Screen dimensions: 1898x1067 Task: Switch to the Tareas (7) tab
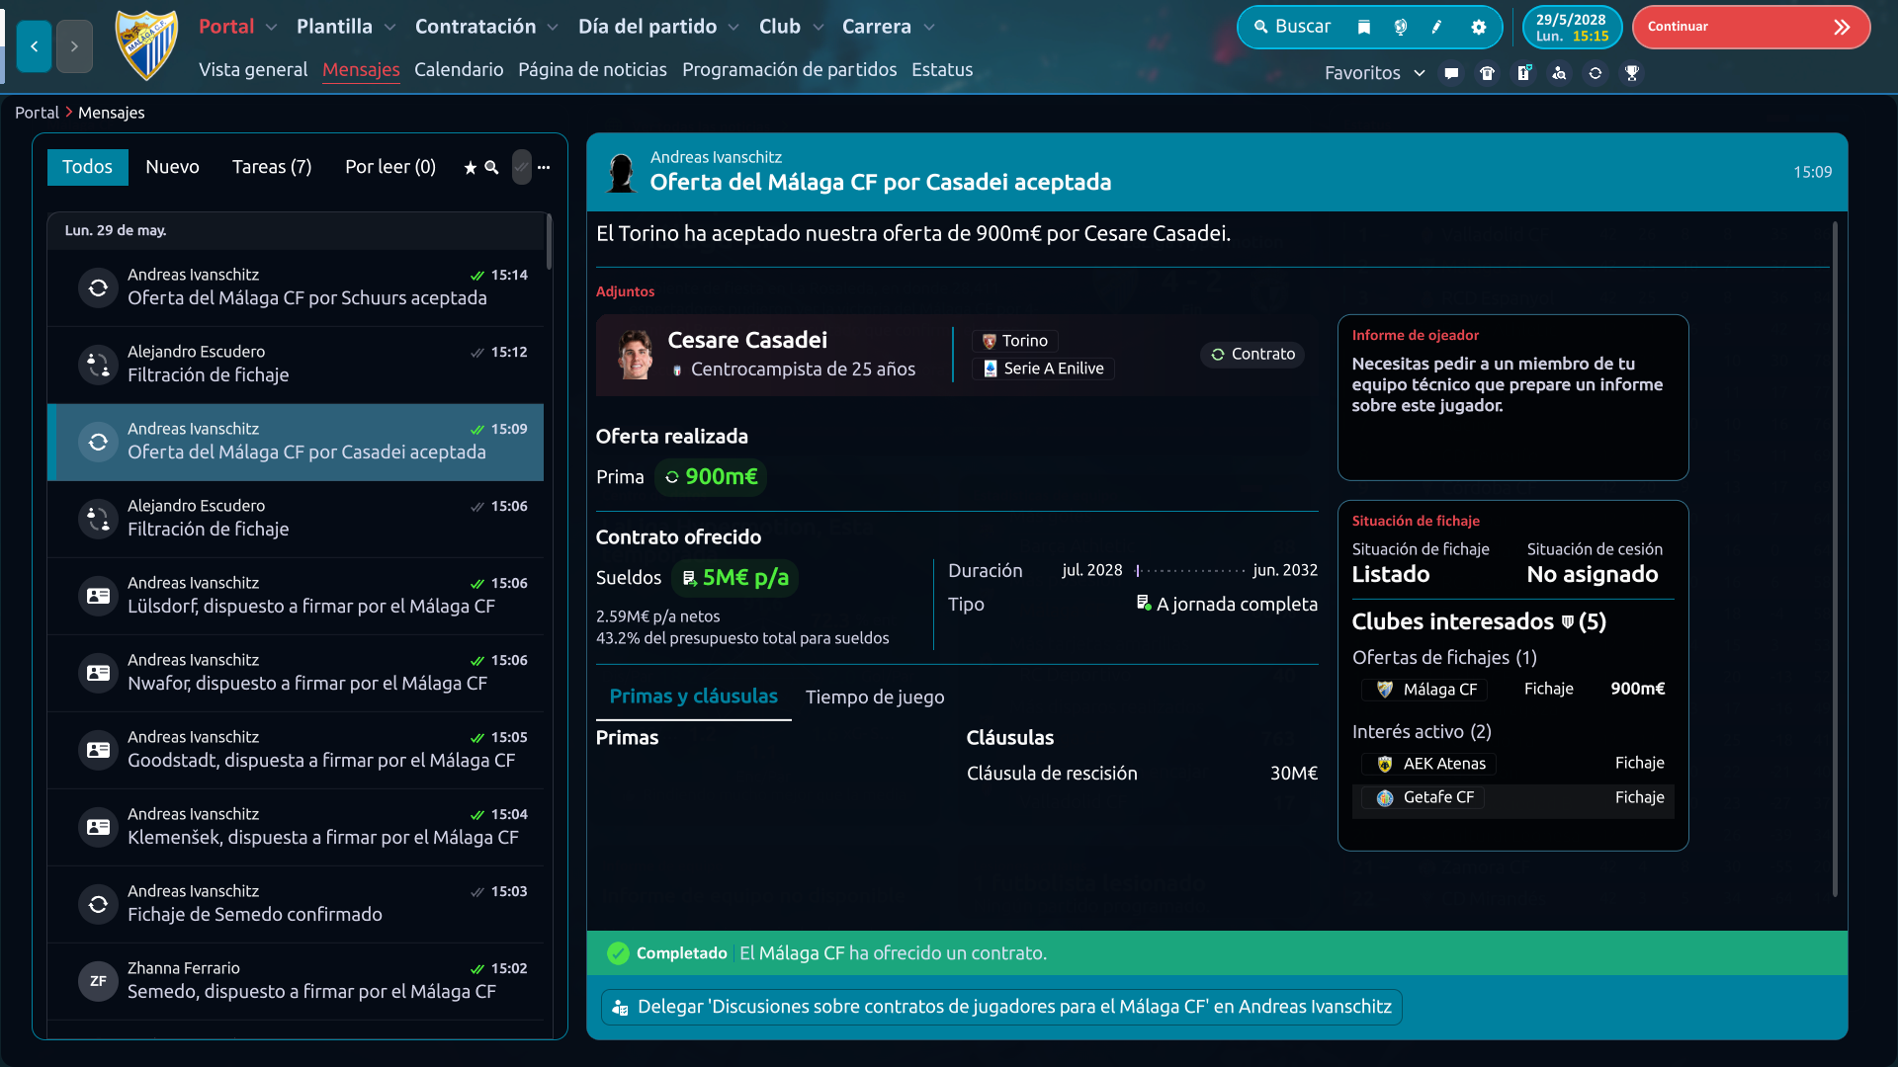click(x=272, y=167)
